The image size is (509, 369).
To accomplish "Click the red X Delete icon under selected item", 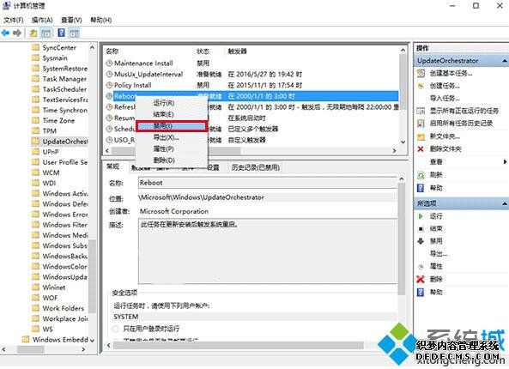I will (x=421, y=279).
